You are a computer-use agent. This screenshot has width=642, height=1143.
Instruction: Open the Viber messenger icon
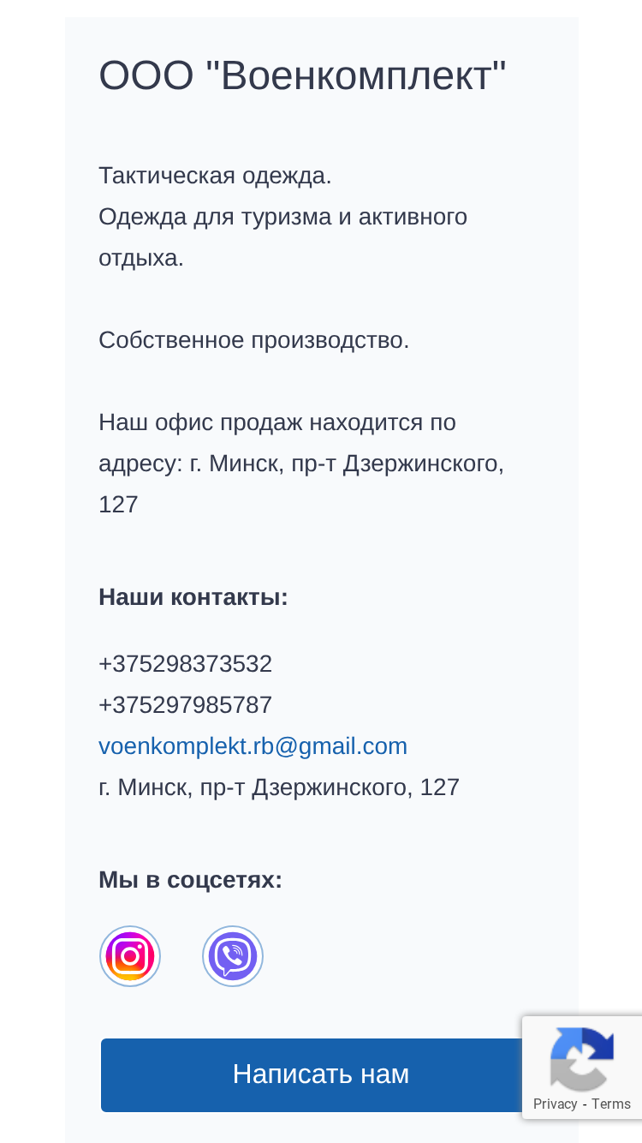pos(233,956)
